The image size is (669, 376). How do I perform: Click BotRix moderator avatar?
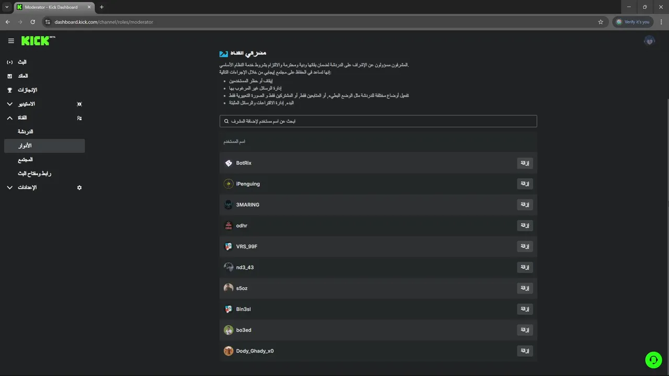228,163
